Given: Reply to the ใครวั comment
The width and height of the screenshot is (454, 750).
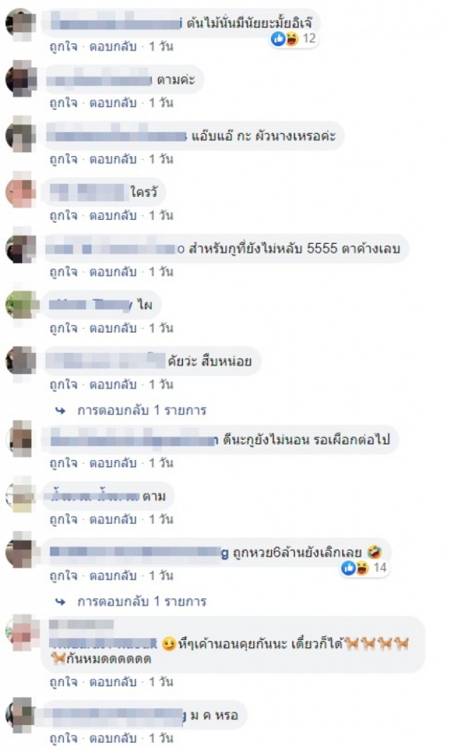Looking at the screenshot, I should [x=113, y=216].
